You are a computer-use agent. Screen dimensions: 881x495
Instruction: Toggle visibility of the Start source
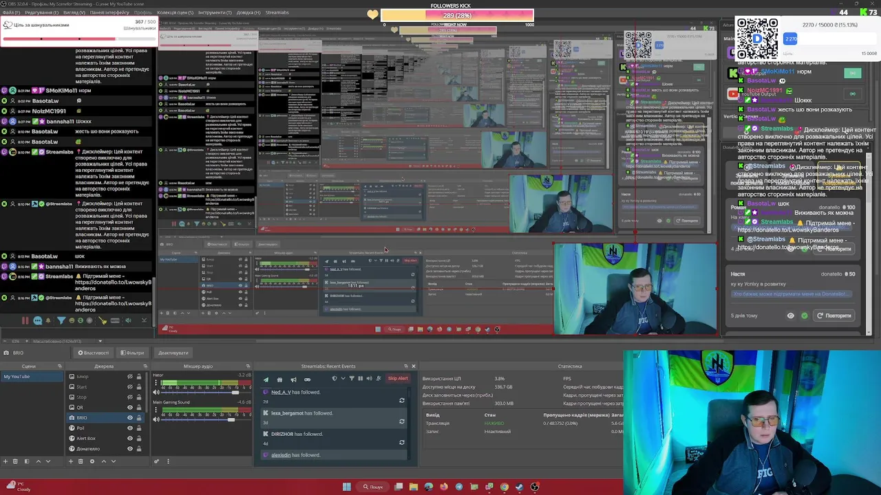point(130,387)
